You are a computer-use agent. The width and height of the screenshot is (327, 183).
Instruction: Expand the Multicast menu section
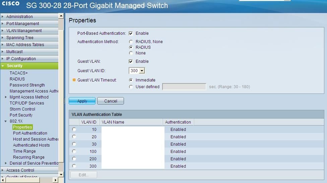pos(29,51)
